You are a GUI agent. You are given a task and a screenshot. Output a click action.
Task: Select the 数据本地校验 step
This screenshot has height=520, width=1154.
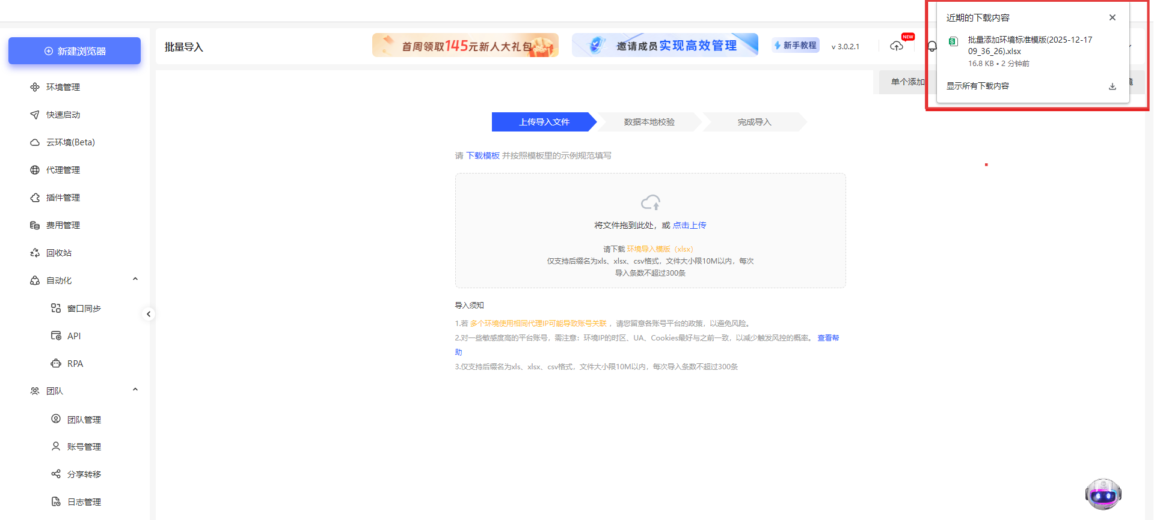click(649, 122)
